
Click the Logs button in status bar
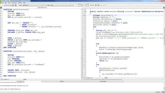(163, 92)
